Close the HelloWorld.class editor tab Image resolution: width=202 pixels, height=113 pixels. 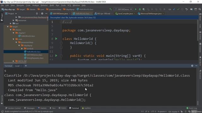[91, 13]
